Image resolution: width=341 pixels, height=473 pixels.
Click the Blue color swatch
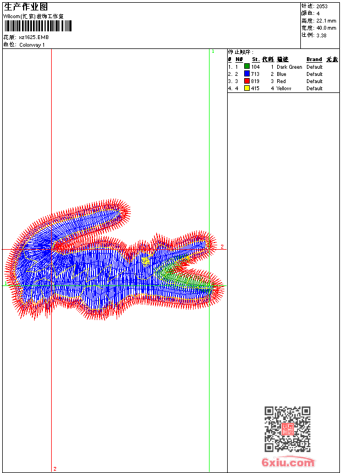(x=247, y=74)
